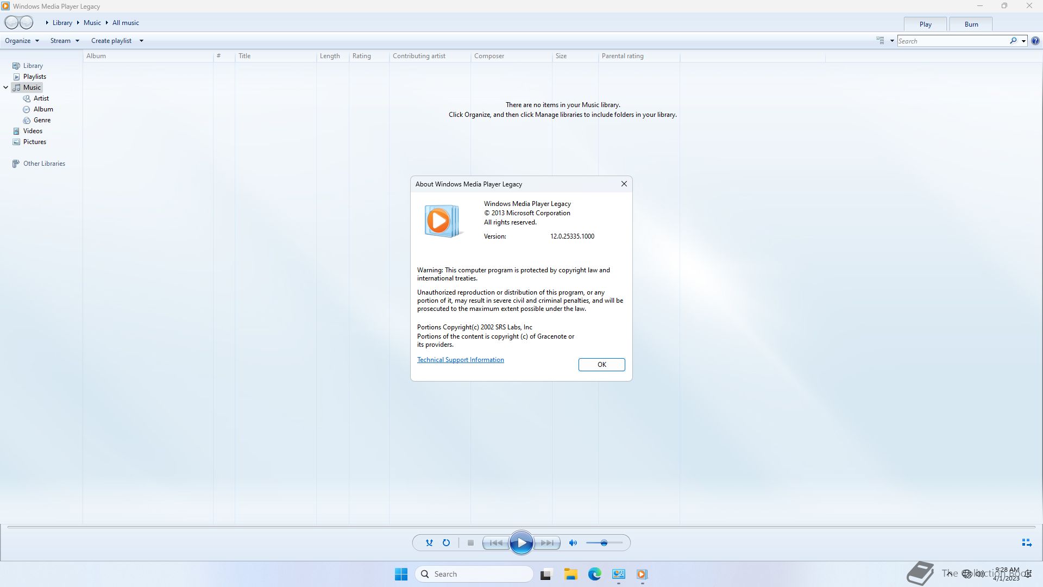Click the search magnifier icon

[x=1013, y=41]
